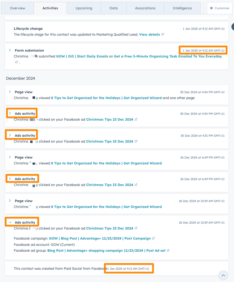The height and width of the screenshot is (282, 234).
Task: Click the Customize button
Action: point(219,8)
